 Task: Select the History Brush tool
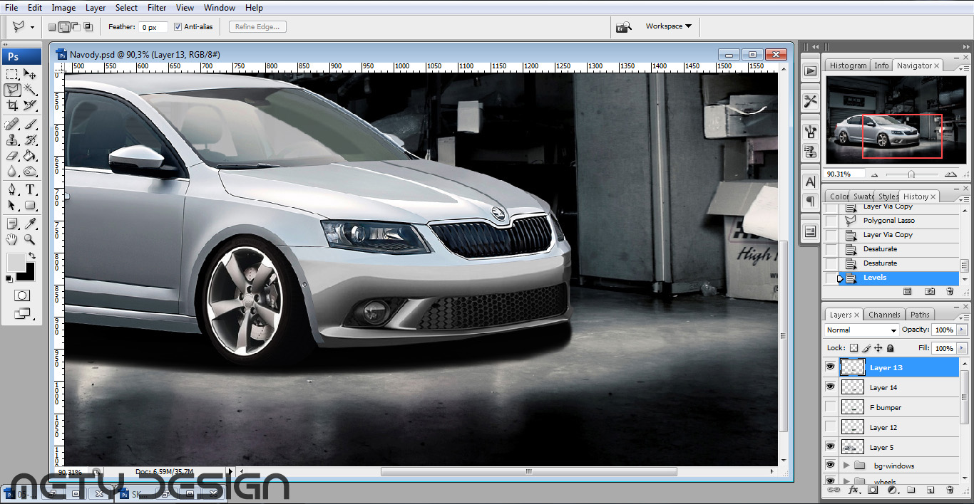[30, 140]
